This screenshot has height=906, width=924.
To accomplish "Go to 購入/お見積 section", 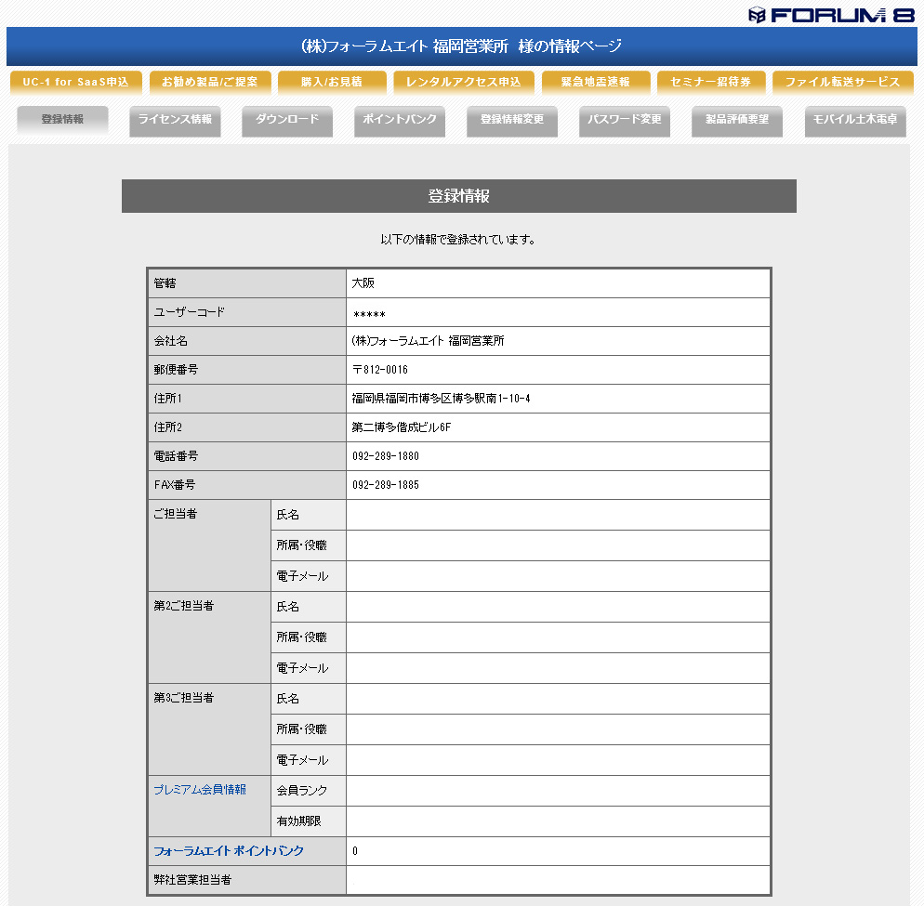I will [x=332, y=83].
